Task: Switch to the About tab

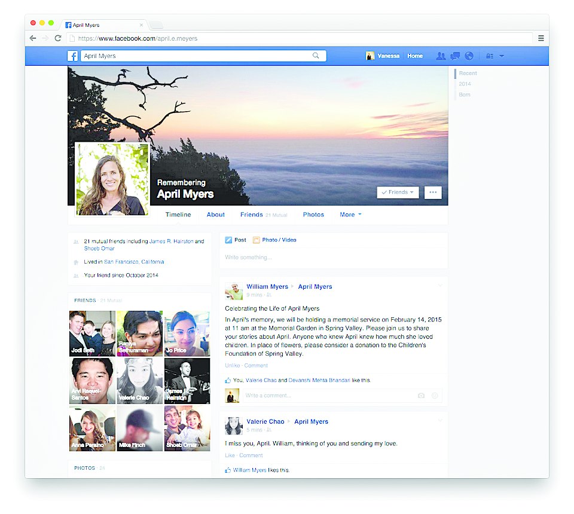Action: (216, 215)
